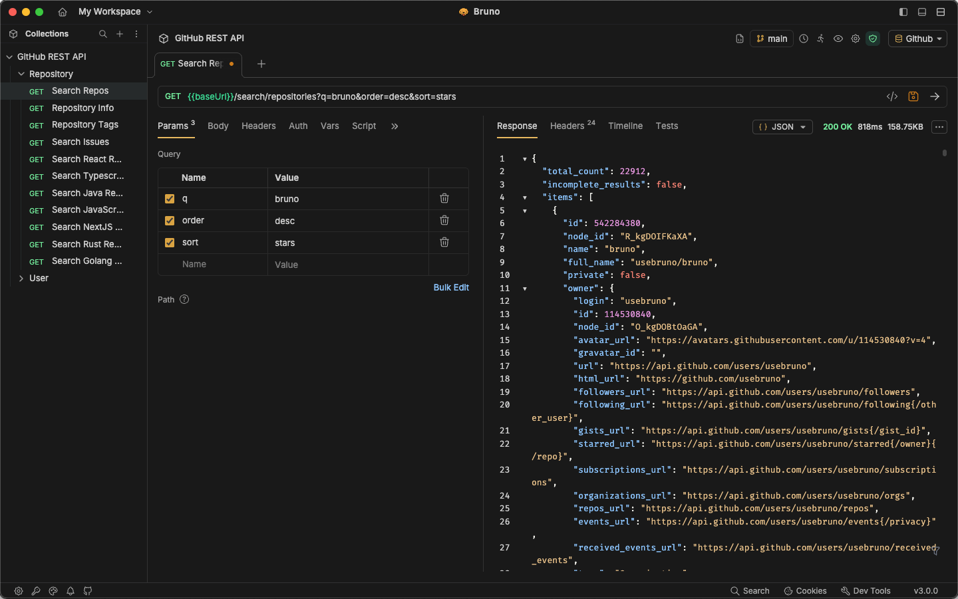Delete the q query parameter

(x=444, y=198)
